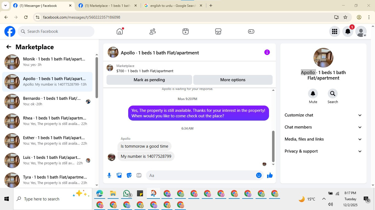The height and width of the screenshot is (210, 375).
Task: Reload the page in the browser
Action: pos(26,17)
